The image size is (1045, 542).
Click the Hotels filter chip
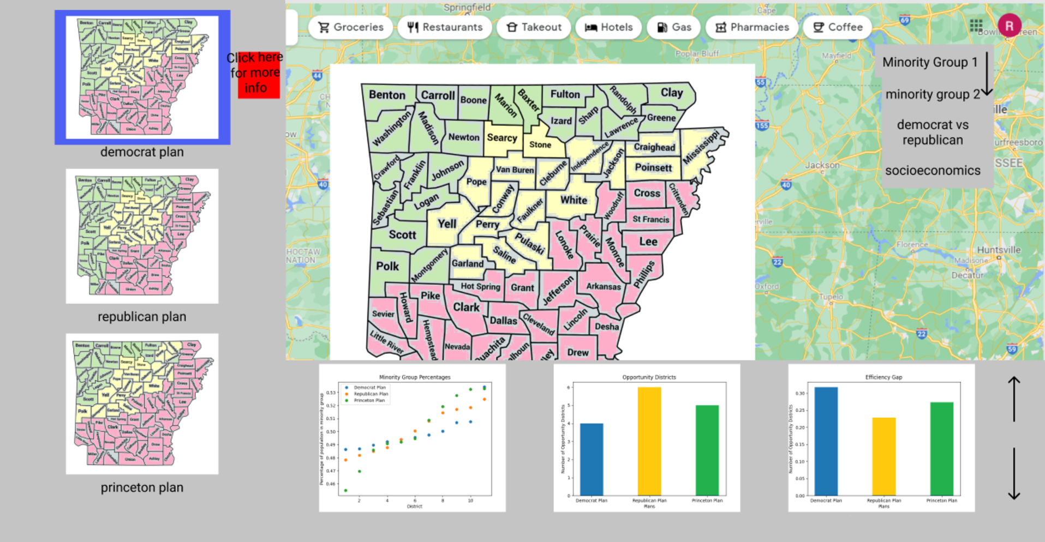coord(608,27)
